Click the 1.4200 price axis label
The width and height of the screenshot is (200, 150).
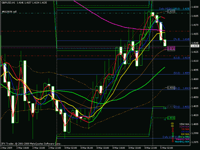(x=195, y=7)
